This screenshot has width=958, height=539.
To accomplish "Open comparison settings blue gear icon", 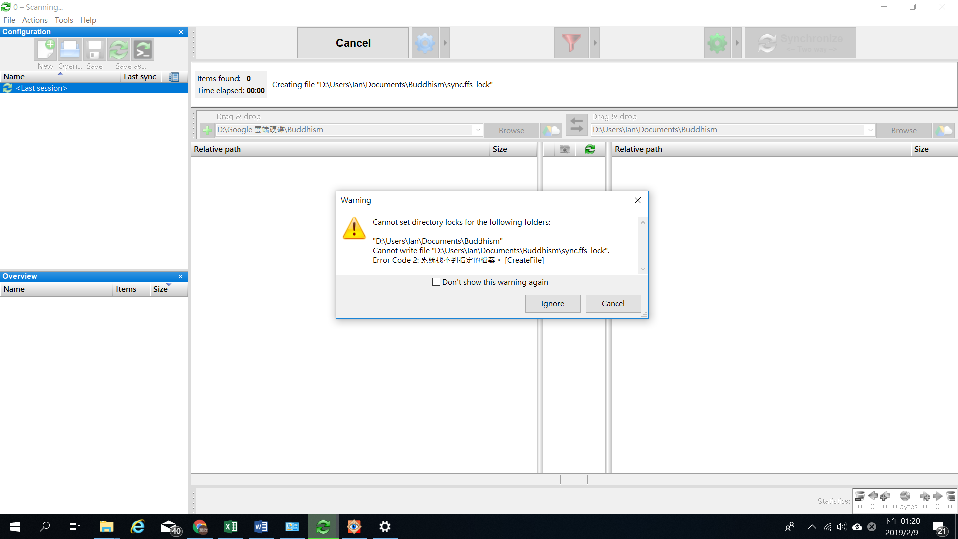I will 425,43.
